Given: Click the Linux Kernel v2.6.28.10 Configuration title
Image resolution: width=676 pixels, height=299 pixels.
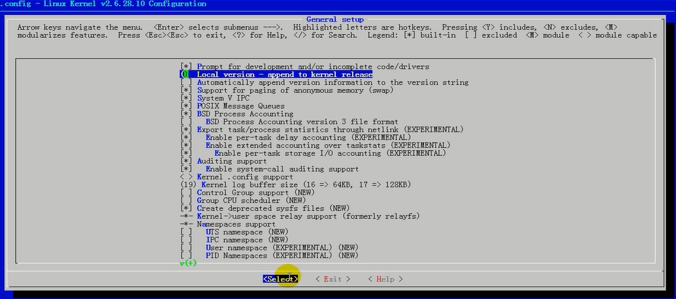Looking at the screenshot, I should pyautogui.click(x=125, y=4).
